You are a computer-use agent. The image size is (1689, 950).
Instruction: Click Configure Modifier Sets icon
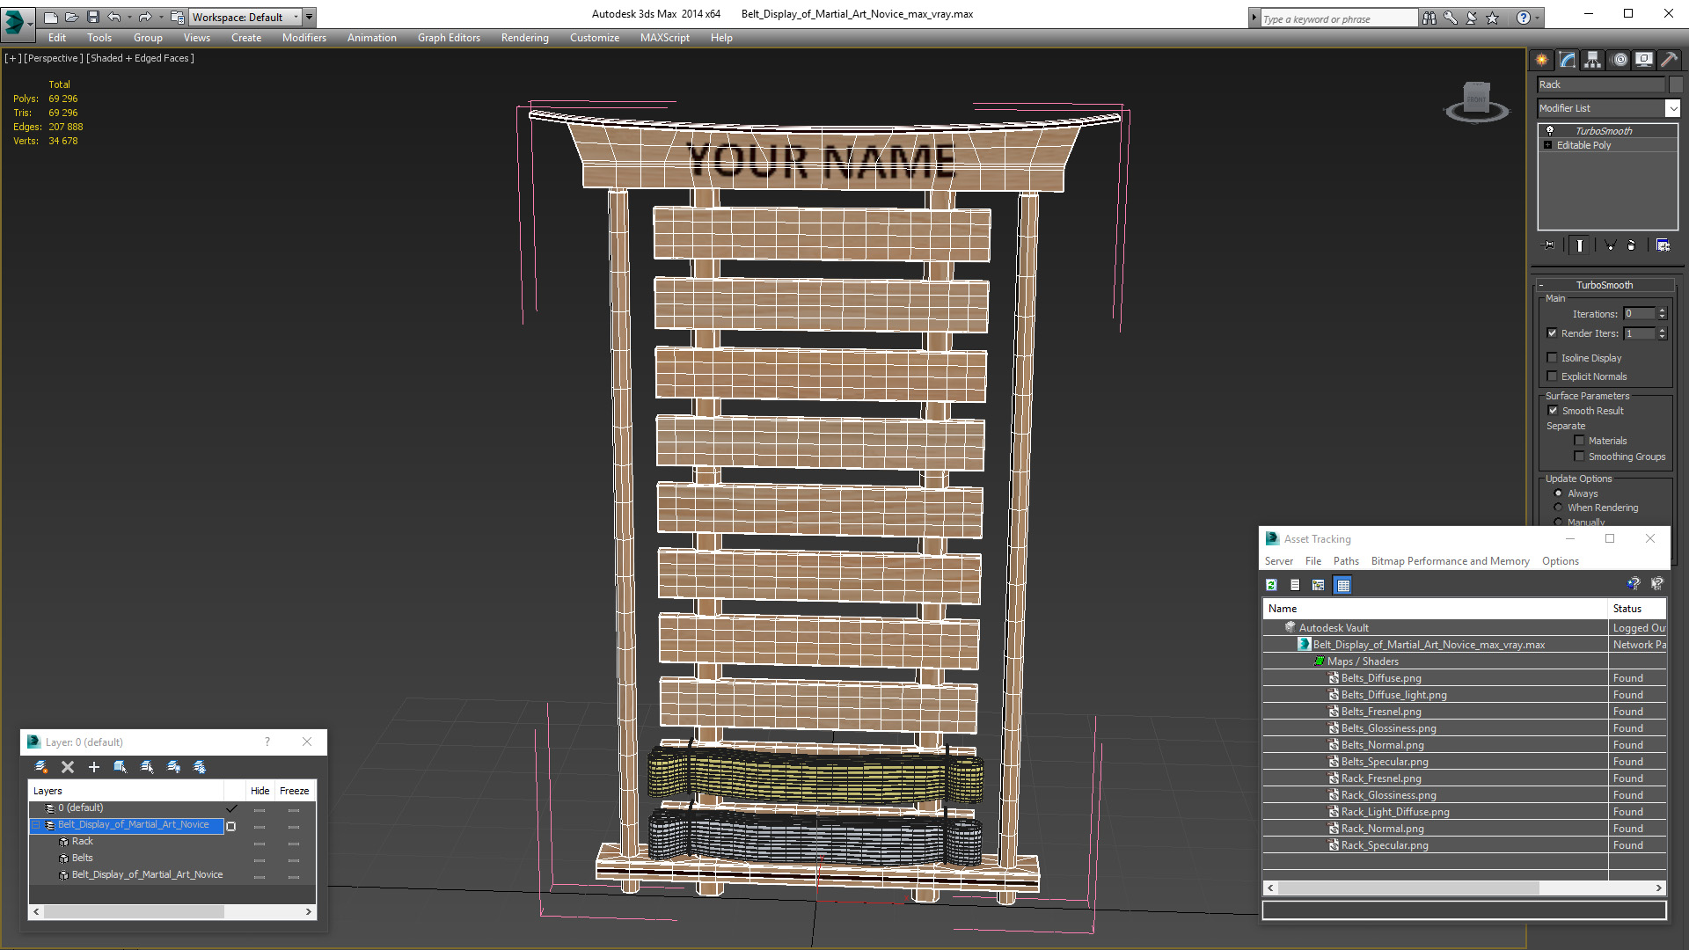[1663, 245]
